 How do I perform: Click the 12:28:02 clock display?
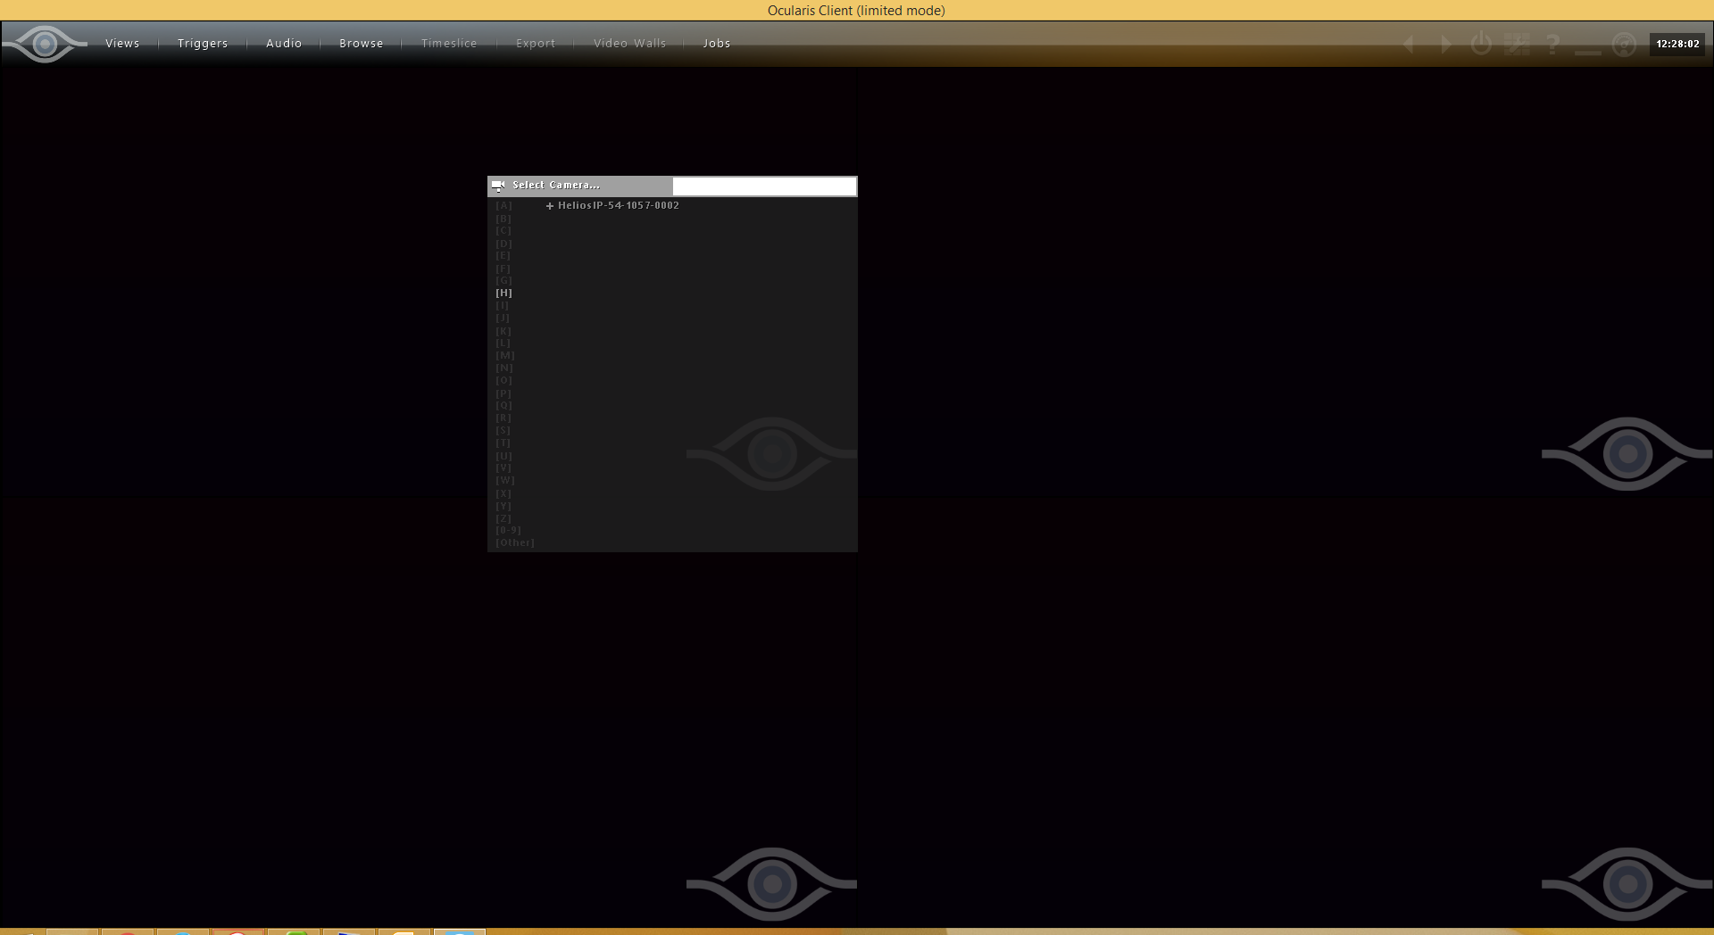click(1677, 44)
